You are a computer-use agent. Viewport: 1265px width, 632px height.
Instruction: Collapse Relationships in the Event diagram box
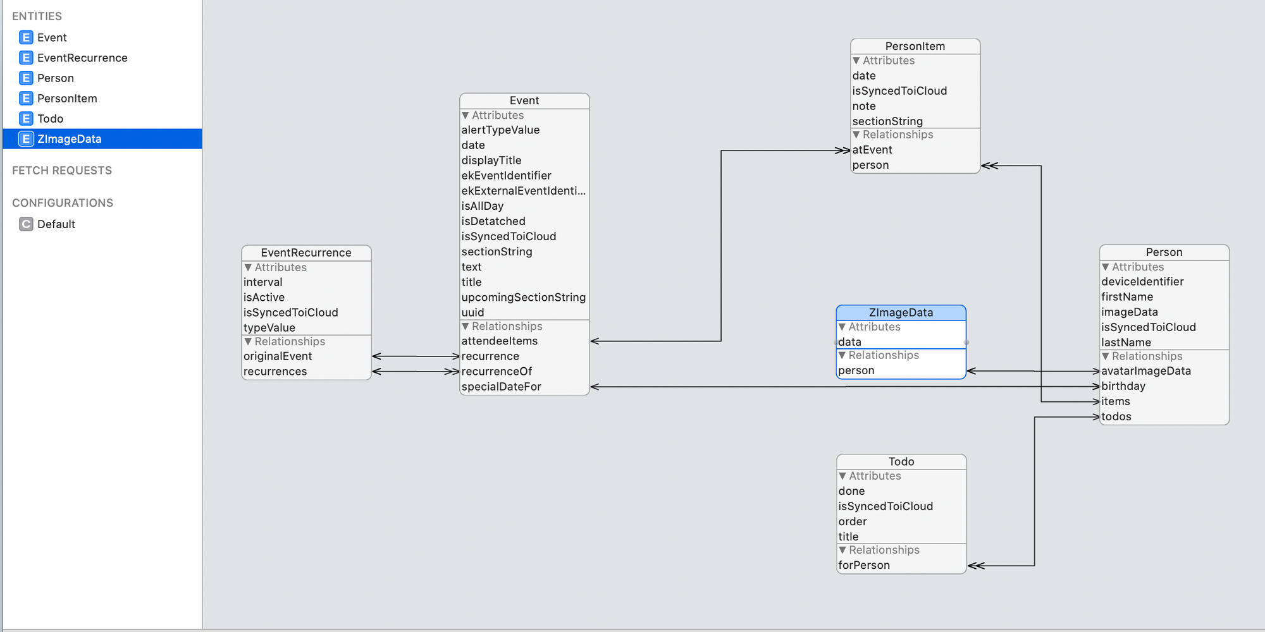466,327
